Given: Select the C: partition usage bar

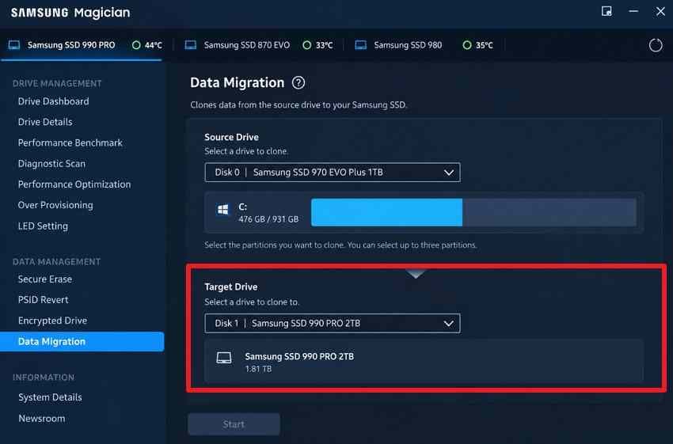Looking at the screenshot, I should click(473, 212).
